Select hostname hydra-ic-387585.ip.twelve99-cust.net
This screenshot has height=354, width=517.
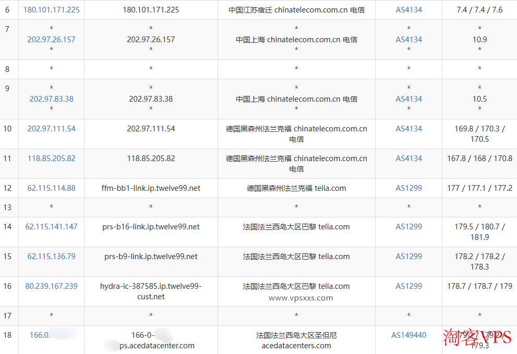pyautogui.click(x=151, y=291)
